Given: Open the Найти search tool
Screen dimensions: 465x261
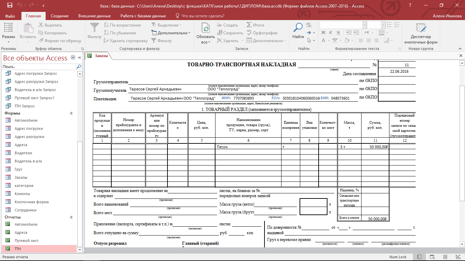Looking at the screenshot, I should [x=298, y=31].
